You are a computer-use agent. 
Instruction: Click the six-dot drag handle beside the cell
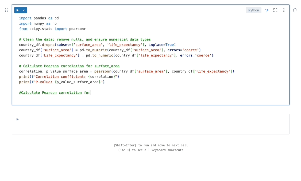pyautogui.click(x=6, y=10)
